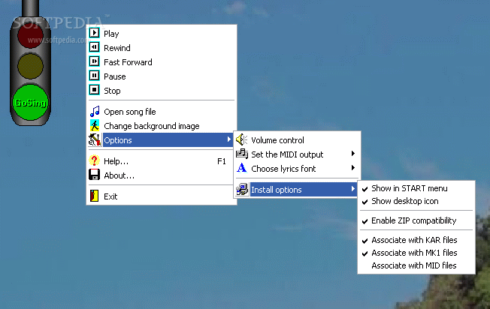
Task: Click the F1 shortcut label
Action: [221, 161]
